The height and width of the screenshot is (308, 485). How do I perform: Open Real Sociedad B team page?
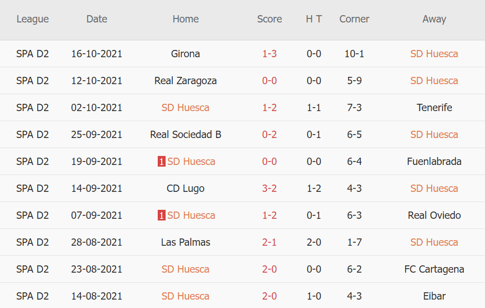pyautogui.click(x=185, y=135)
